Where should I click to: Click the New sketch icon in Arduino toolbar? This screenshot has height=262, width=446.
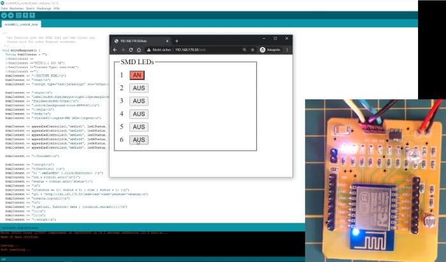click(18, 15)
